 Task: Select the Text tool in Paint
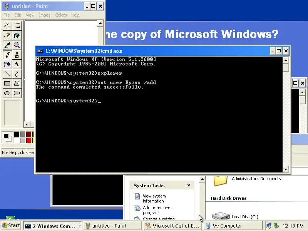(17, 64)
